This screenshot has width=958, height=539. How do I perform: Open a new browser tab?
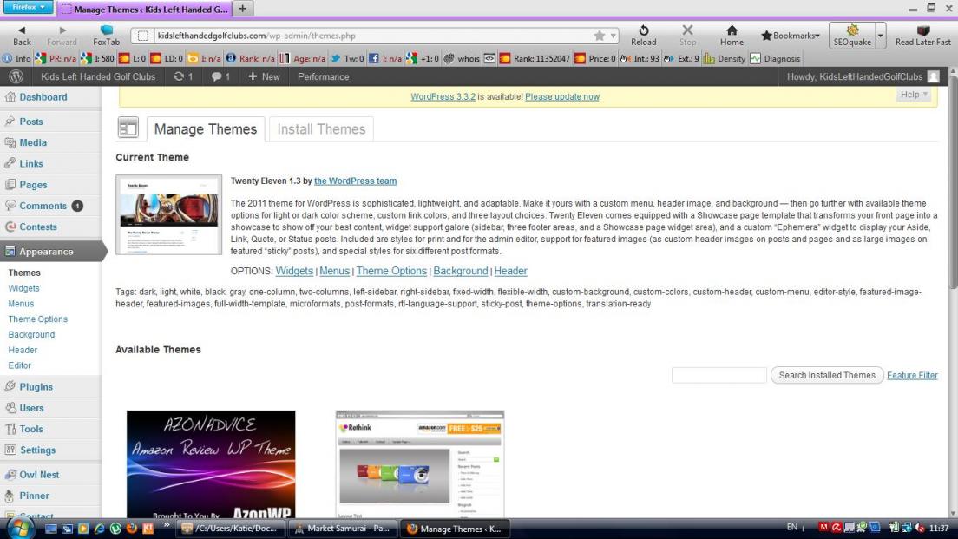(x=243, y=9)
